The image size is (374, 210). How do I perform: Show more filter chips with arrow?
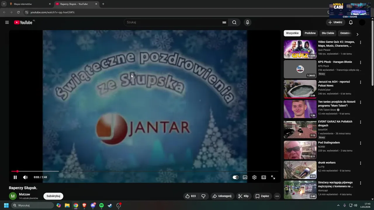point(357,34)
